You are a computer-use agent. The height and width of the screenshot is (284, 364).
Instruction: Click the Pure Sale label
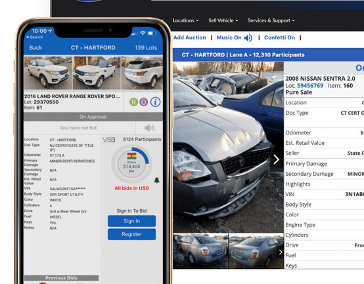click(x=298, y=92)
